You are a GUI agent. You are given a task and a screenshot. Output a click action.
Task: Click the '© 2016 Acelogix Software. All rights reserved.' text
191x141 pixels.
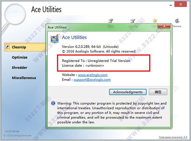(99, 51)
